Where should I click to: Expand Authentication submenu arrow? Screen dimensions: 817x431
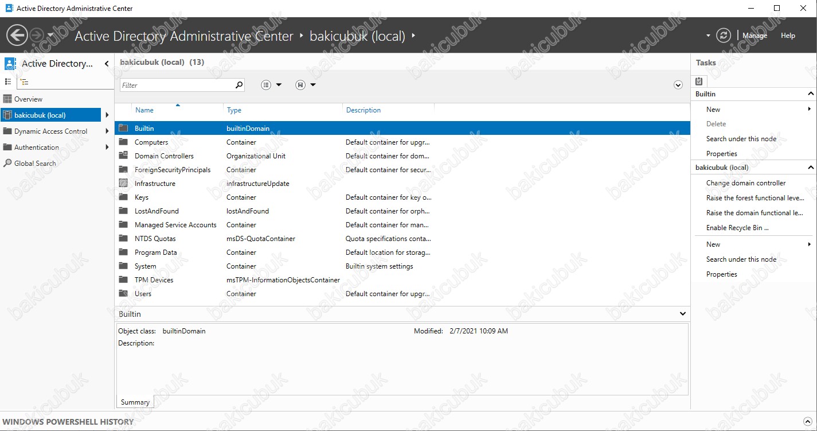[107, 147]
